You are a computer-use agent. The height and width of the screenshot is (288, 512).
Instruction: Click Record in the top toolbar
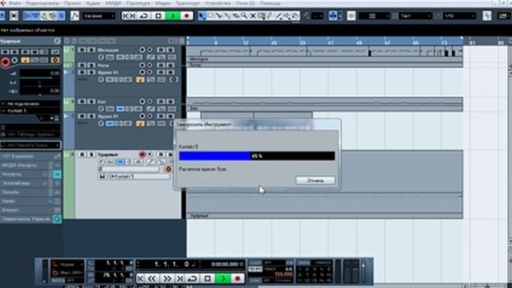tap(186, 16)
